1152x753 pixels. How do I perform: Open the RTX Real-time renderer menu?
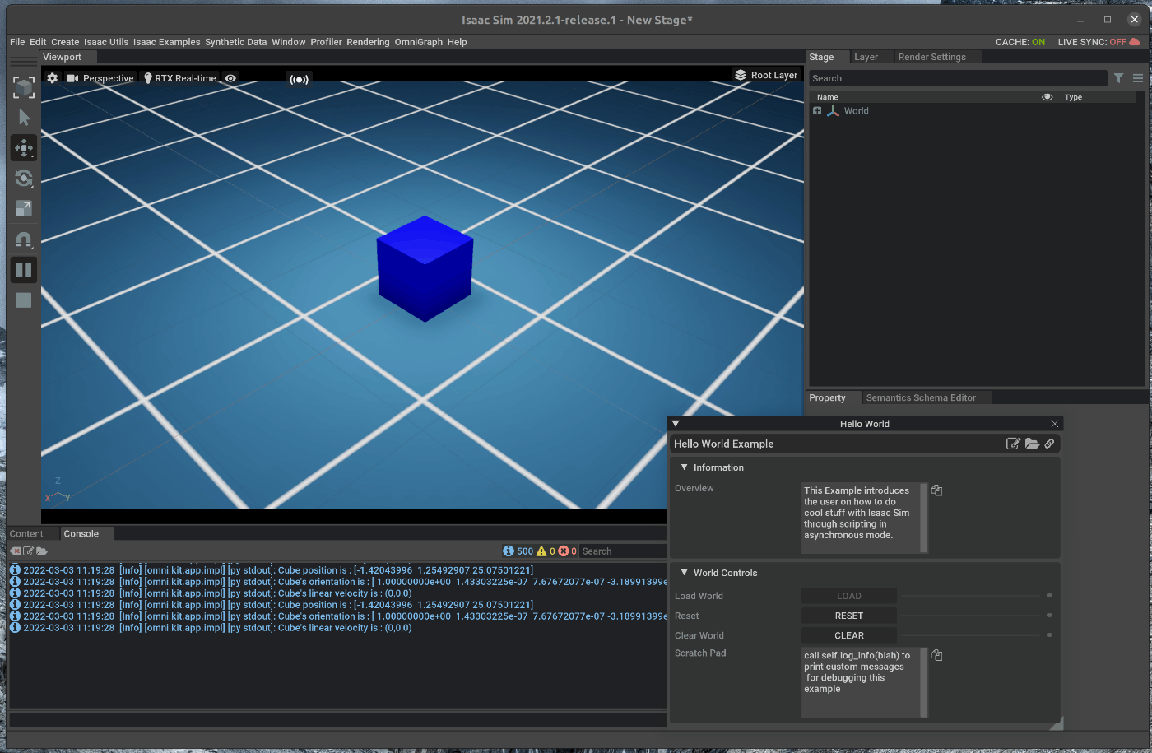[x=180, y=78]
